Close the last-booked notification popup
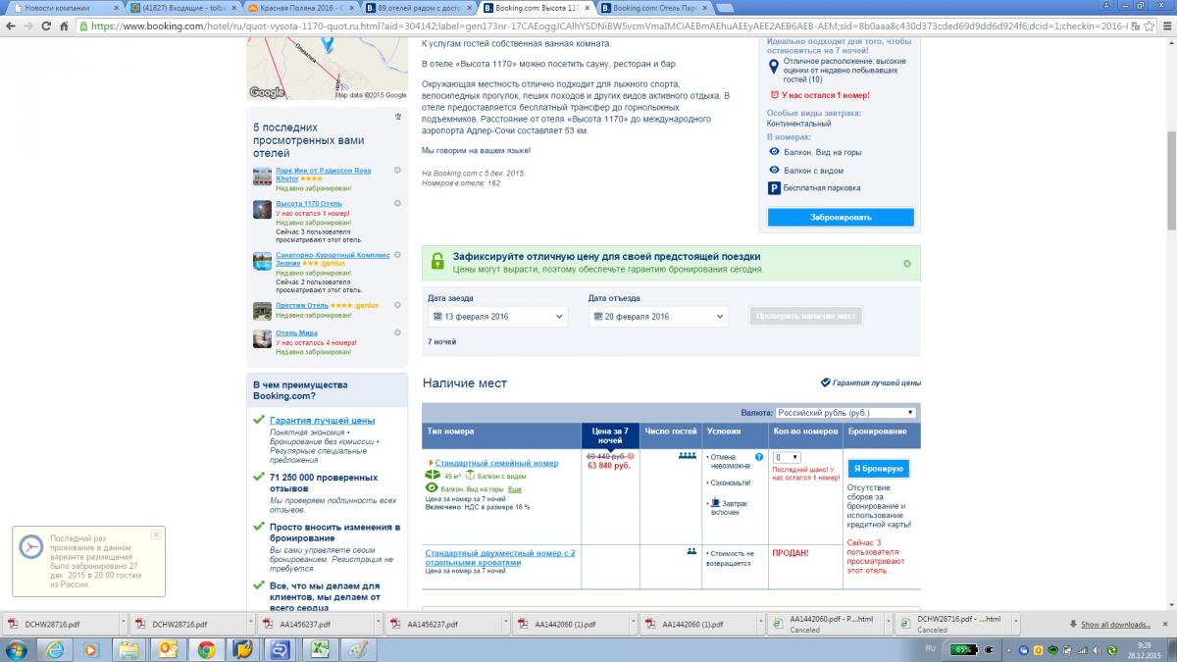This screenshot has width=1177, height=662. point(156,535)
